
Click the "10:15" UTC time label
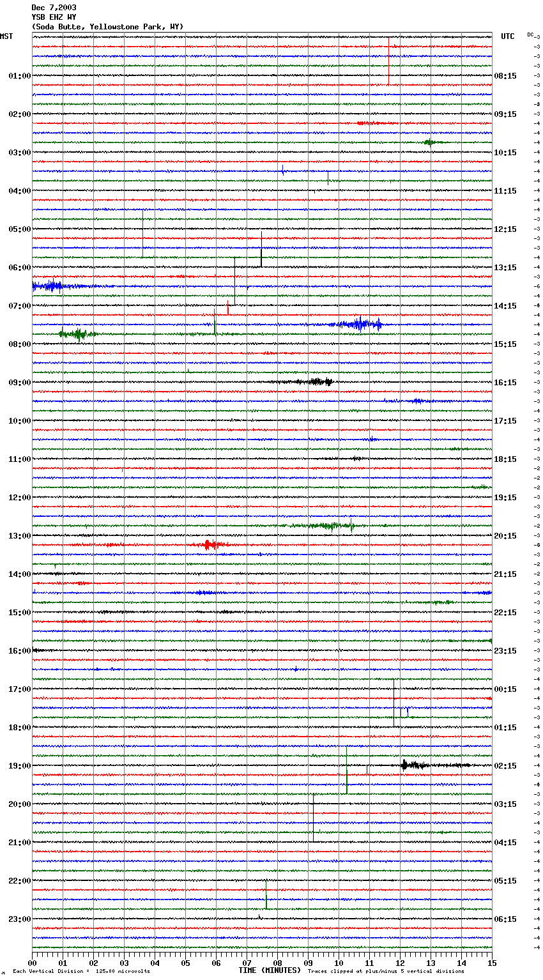tap(505, 153)
